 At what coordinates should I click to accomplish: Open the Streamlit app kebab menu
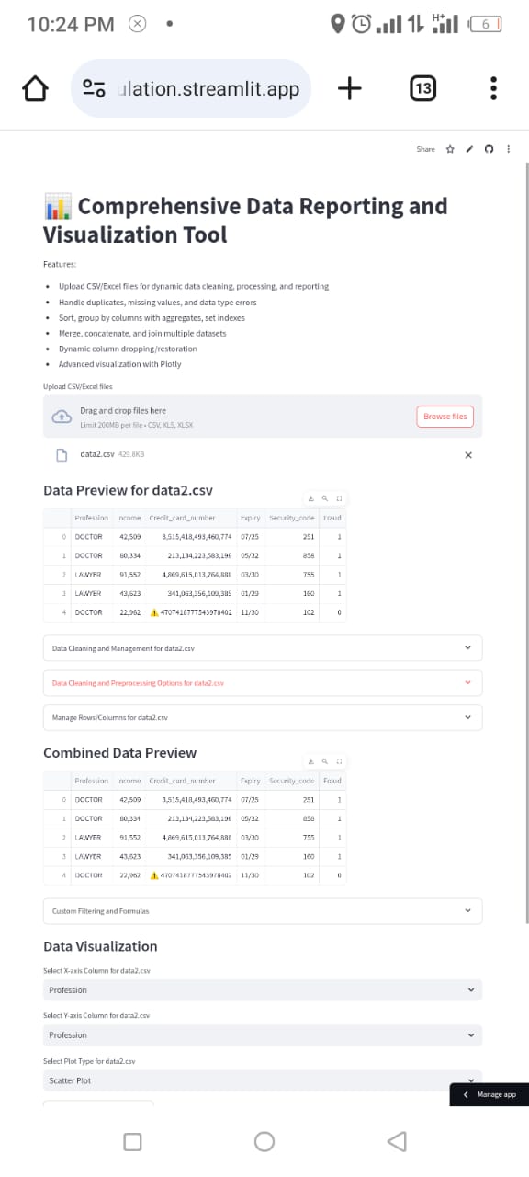(508, 149)
